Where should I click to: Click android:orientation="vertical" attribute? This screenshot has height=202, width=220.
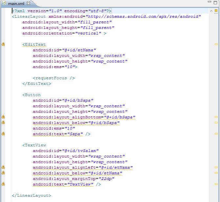click(x=62, y=33)
